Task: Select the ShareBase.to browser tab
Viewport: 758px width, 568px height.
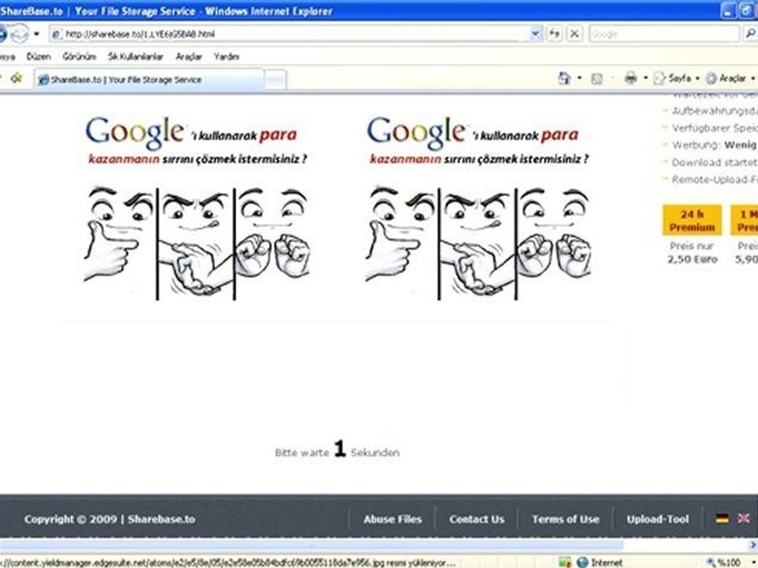Action: click(x=149, y=80)
